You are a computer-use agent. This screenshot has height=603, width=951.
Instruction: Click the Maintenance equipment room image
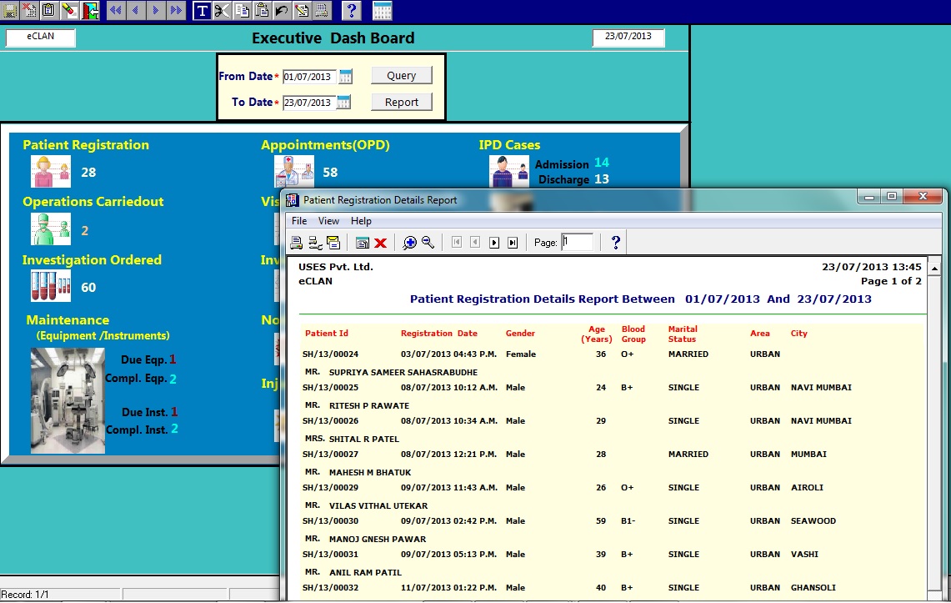68,401
